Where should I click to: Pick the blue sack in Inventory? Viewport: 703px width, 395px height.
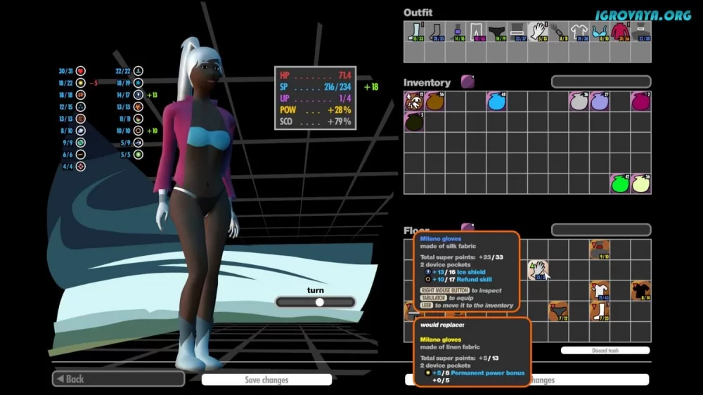[x=496, y=101]
